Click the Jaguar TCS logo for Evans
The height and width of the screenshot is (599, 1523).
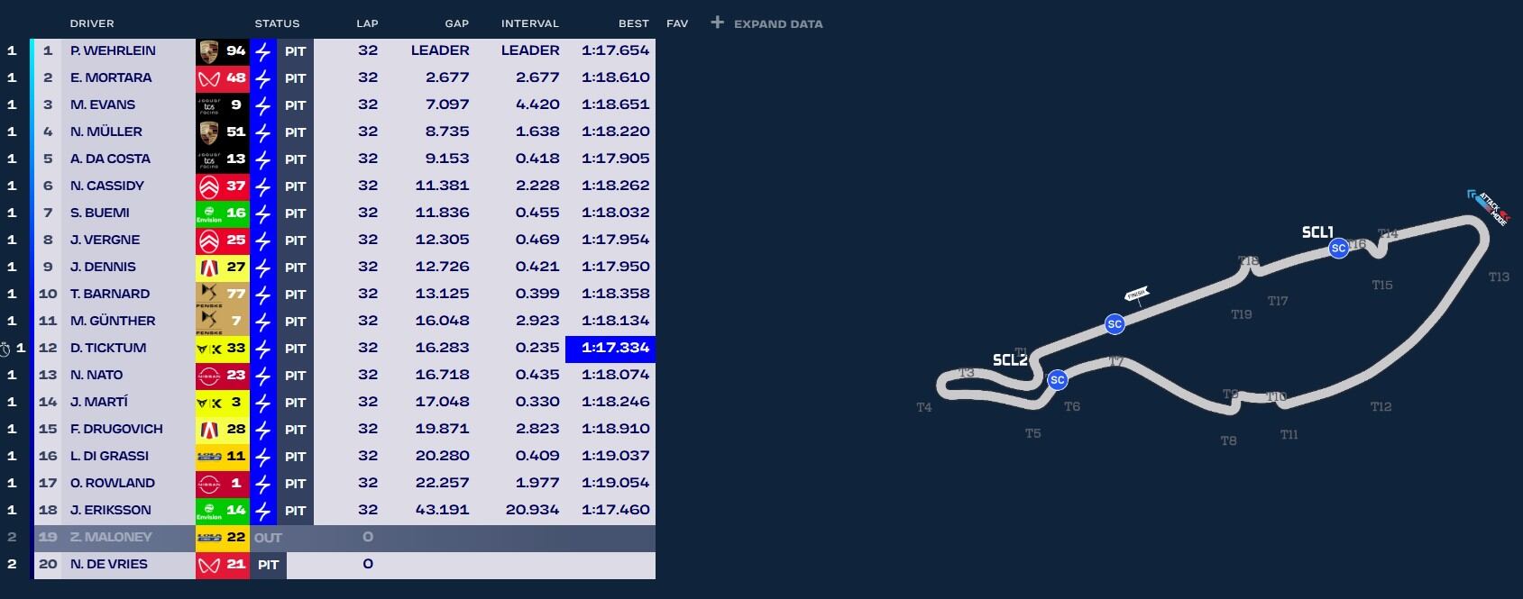(x=208, y=105)
